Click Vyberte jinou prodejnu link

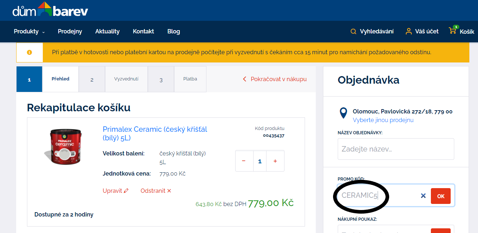(383, 120)
